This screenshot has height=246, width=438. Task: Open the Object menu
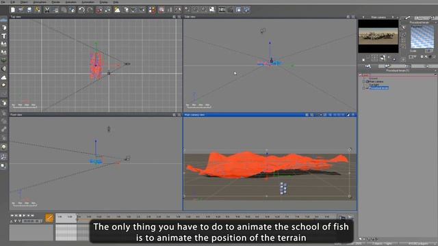(24, 2)
